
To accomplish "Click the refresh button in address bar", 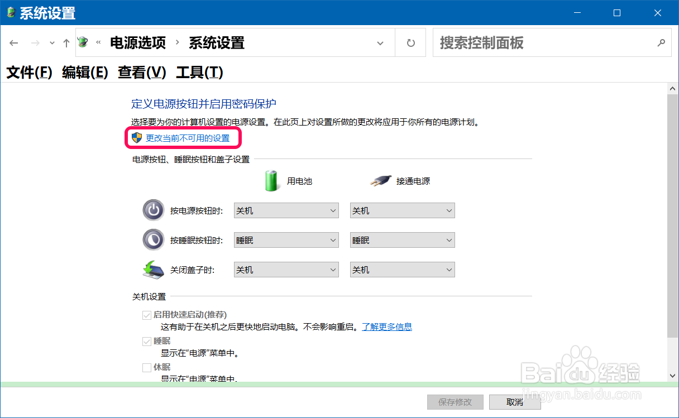I will (411, 43).
